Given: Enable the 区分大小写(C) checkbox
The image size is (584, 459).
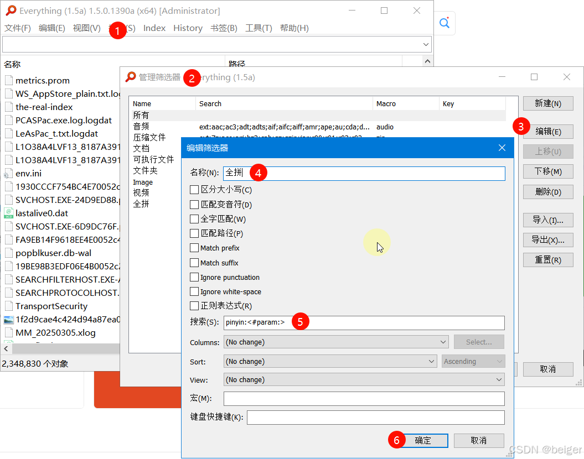Looking at the screenshot, I should point(194,190).
